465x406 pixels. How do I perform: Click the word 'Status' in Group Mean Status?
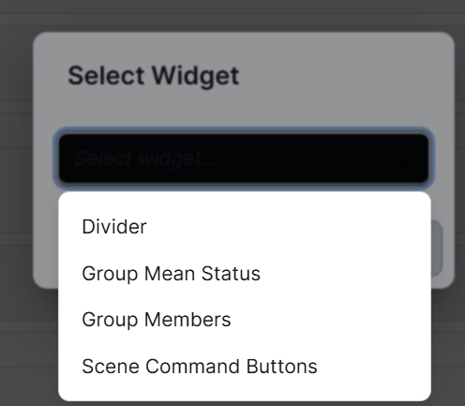(x=231, y=274)
